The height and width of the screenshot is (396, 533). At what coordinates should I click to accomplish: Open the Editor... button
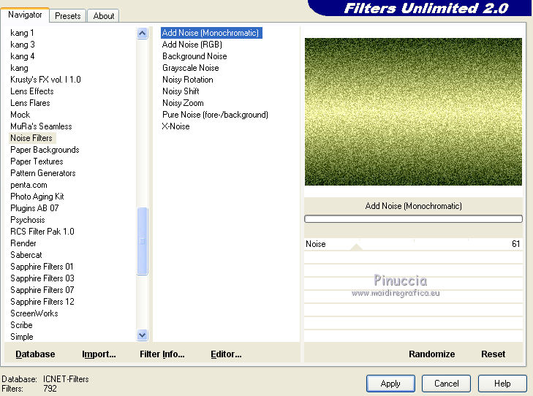(x=226, y=354)
